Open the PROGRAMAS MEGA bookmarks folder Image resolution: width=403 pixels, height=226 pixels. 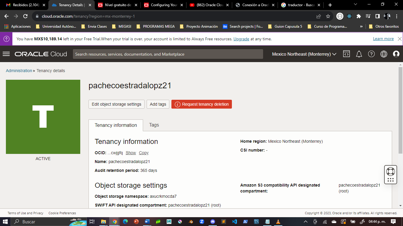tap(155, 26)
